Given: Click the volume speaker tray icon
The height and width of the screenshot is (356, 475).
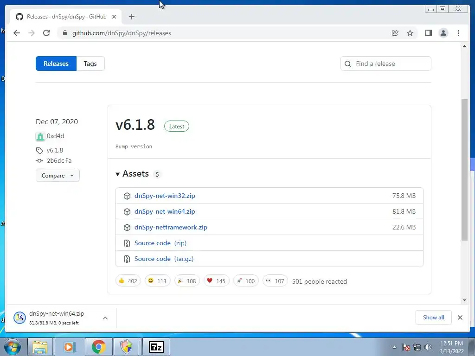Looking at the screenshot, I should [x=428, y=347].
